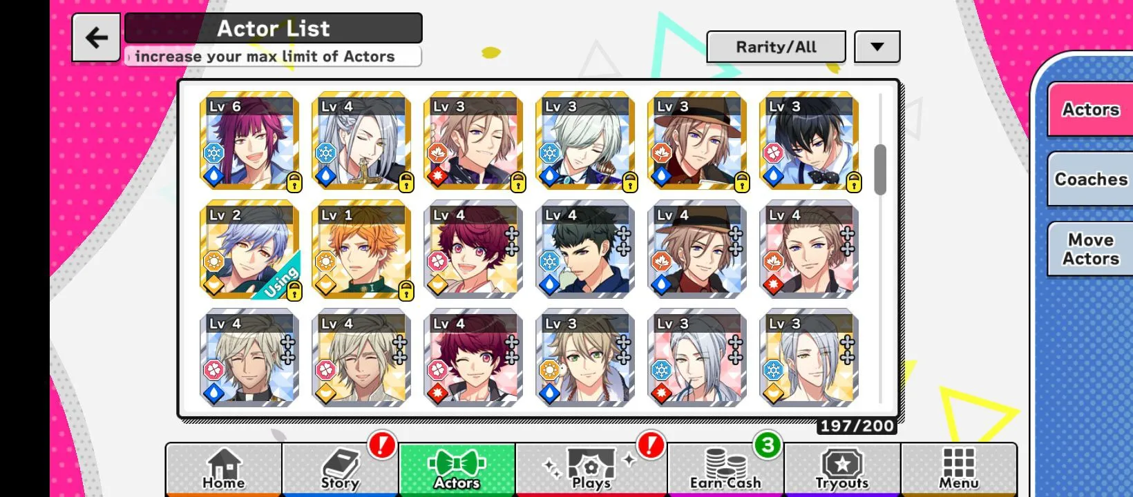Switch to the Coaches tab
The image size is (1133, 497).
click(1090, 179)
